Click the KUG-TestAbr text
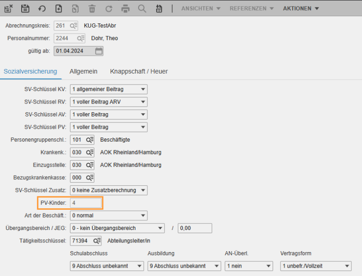Image resolution: width=362 pixels, height=276 pixels. (100, 26)
